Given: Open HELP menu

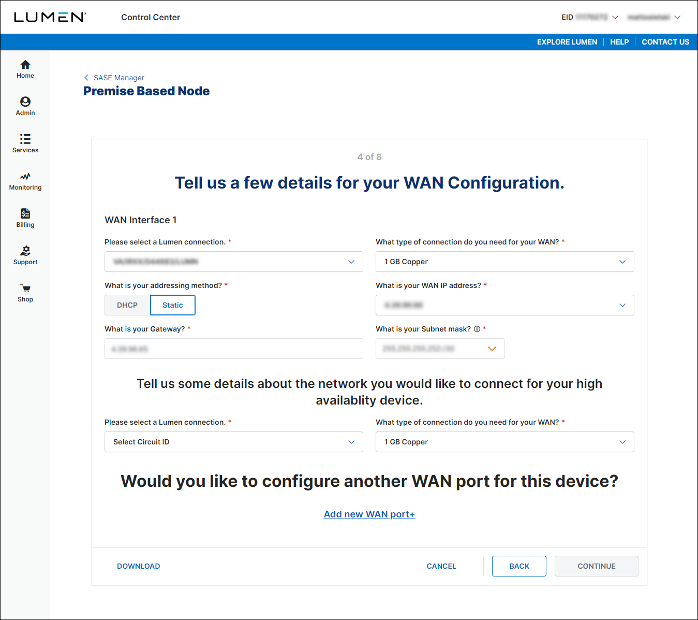Looking at the screenshot, I should click(x=619, y=42).
